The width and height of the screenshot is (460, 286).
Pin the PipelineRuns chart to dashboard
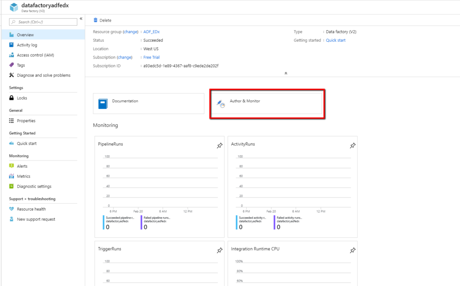click(219, 146)
